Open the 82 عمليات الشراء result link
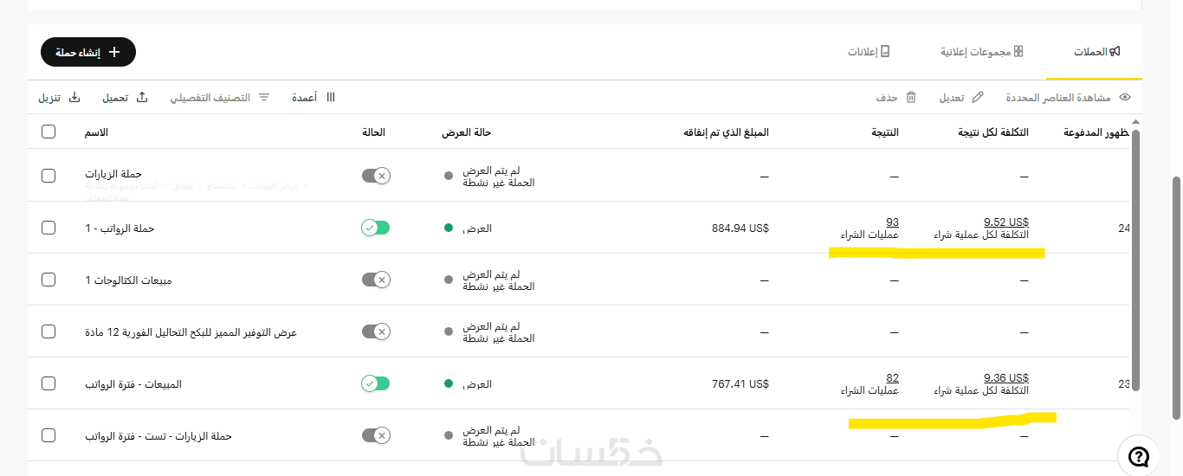The height and width of the screenshot is (476, 1183). point(892,377)
